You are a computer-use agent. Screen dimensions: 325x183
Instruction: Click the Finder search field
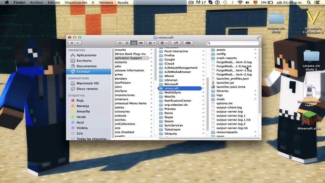(233, 43)
